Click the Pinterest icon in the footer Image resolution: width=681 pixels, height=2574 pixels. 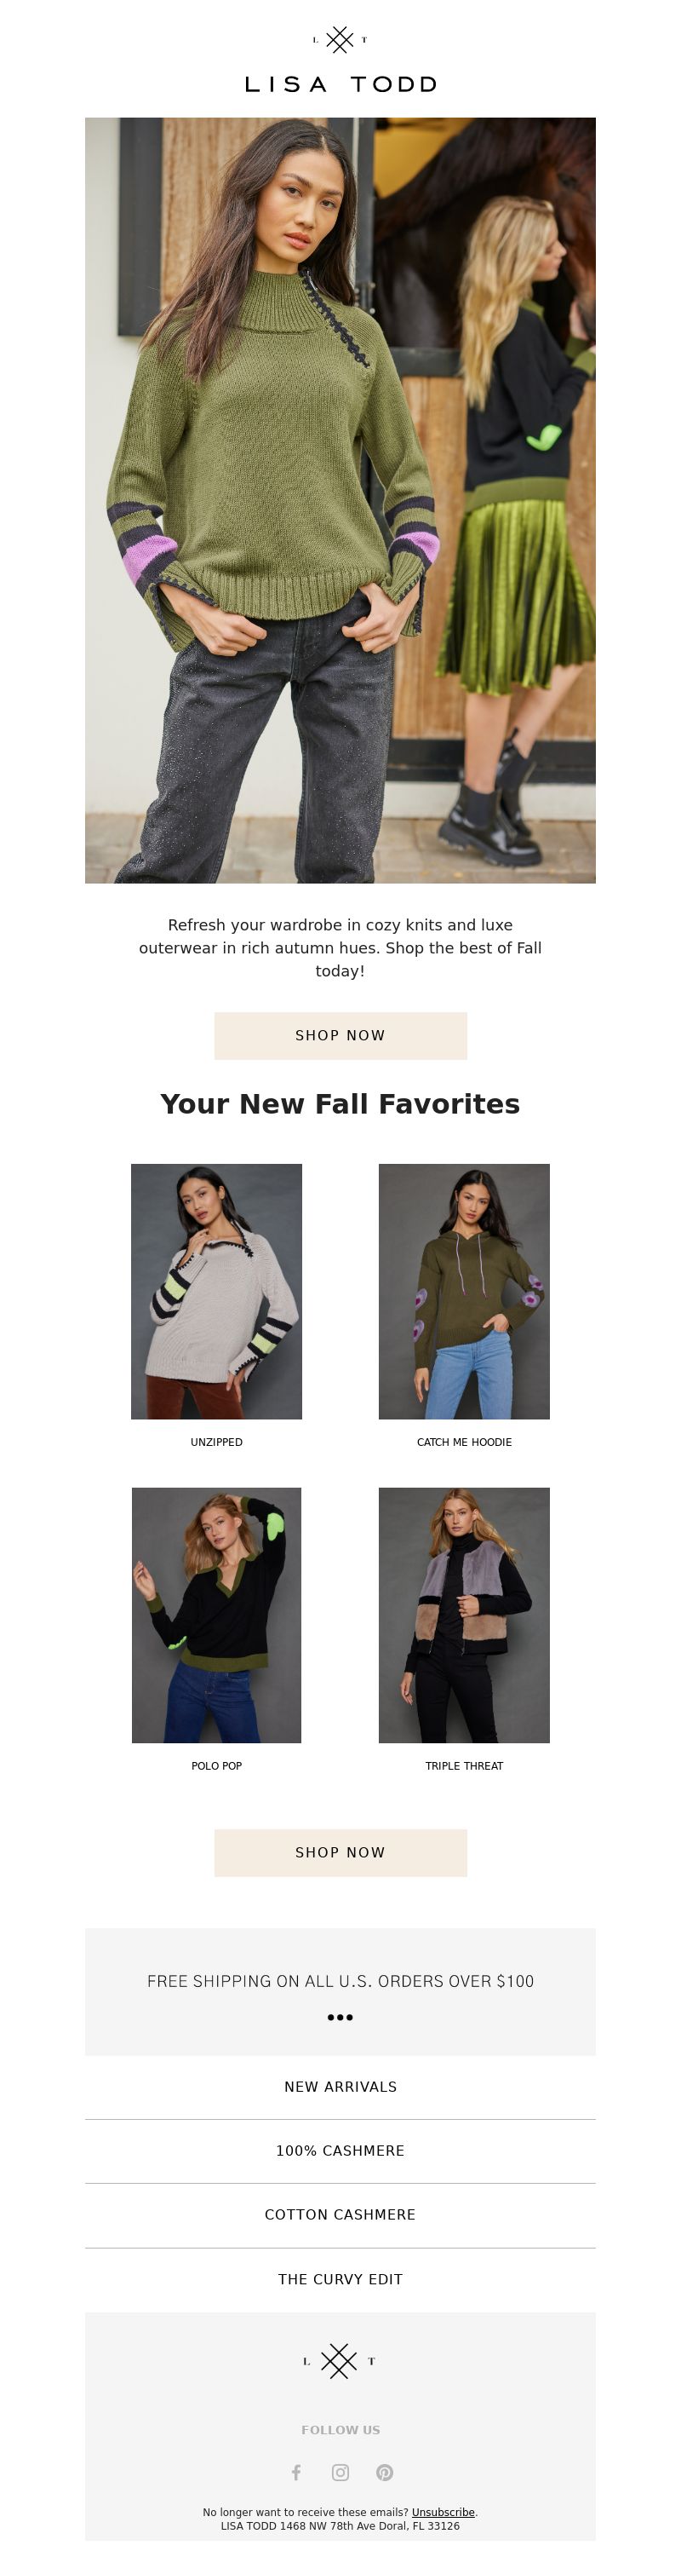point(385,2471)
